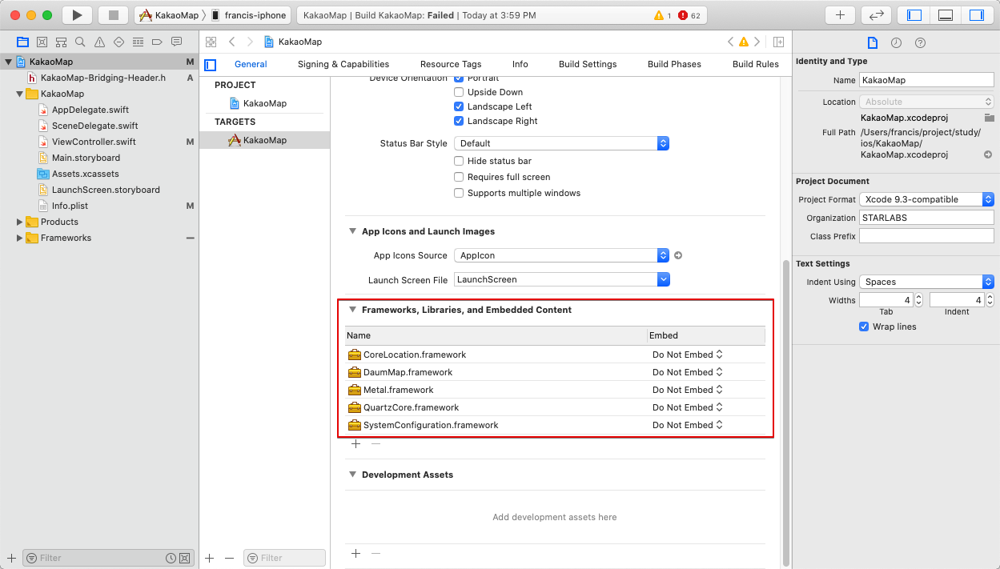Click the Organization text field
Image resolution: width=1000 pixels, height=569 pixels.
pyautogui.click(x=926, y=218)
